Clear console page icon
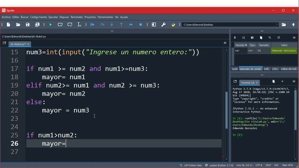The width and height of the screenshot is (299, 168). click(x=273, y=81)
